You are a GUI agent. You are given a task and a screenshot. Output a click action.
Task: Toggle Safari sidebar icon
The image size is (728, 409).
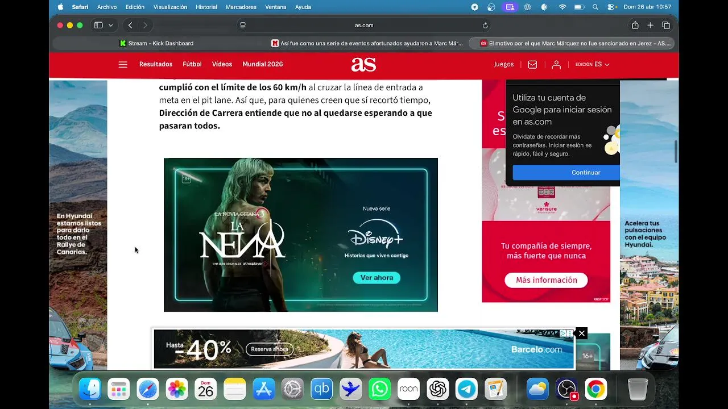point(98,25)
